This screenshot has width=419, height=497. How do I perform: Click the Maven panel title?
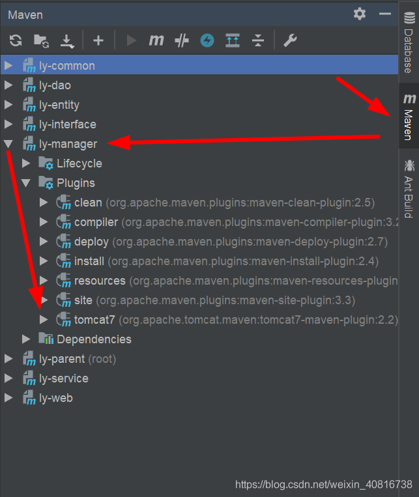(25, 15)
